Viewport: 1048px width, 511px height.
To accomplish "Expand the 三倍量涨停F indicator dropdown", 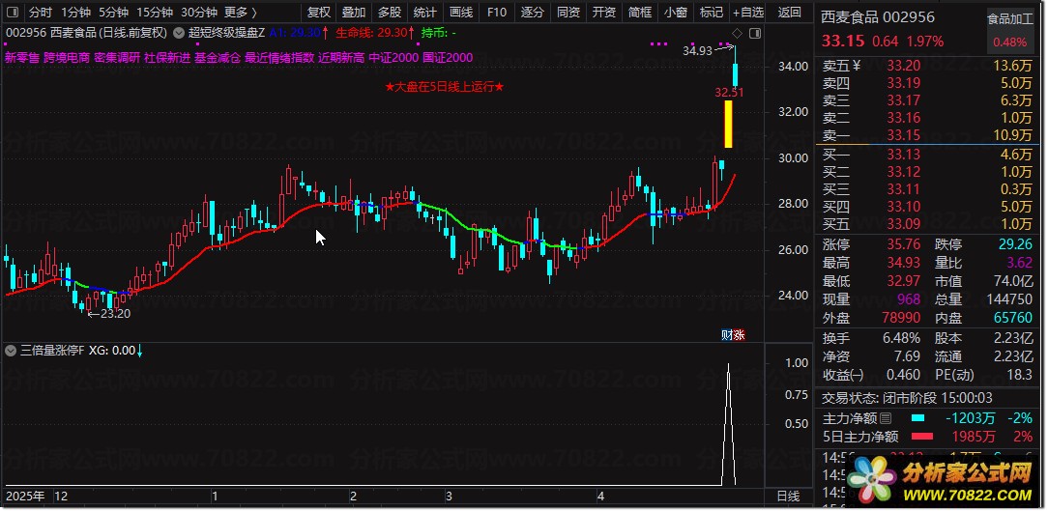I will point(12,350).
